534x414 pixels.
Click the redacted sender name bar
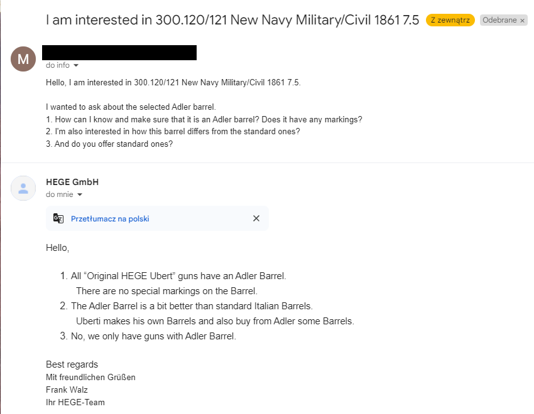click(119, 53)
